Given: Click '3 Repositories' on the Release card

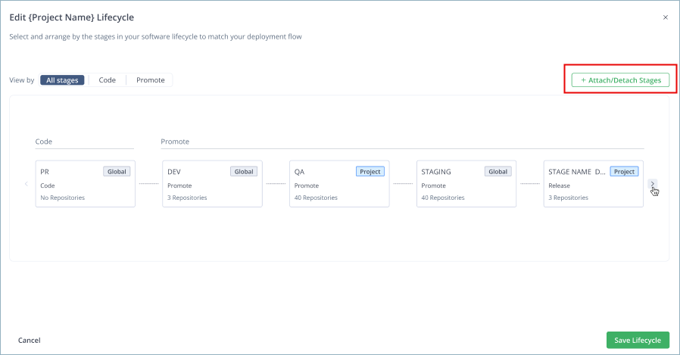Looking at the screenshot, I should tap(568, 198).
